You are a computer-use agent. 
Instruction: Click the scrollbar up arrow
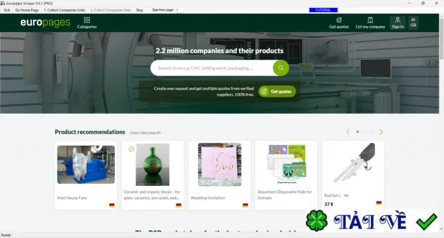pos(441,16)
